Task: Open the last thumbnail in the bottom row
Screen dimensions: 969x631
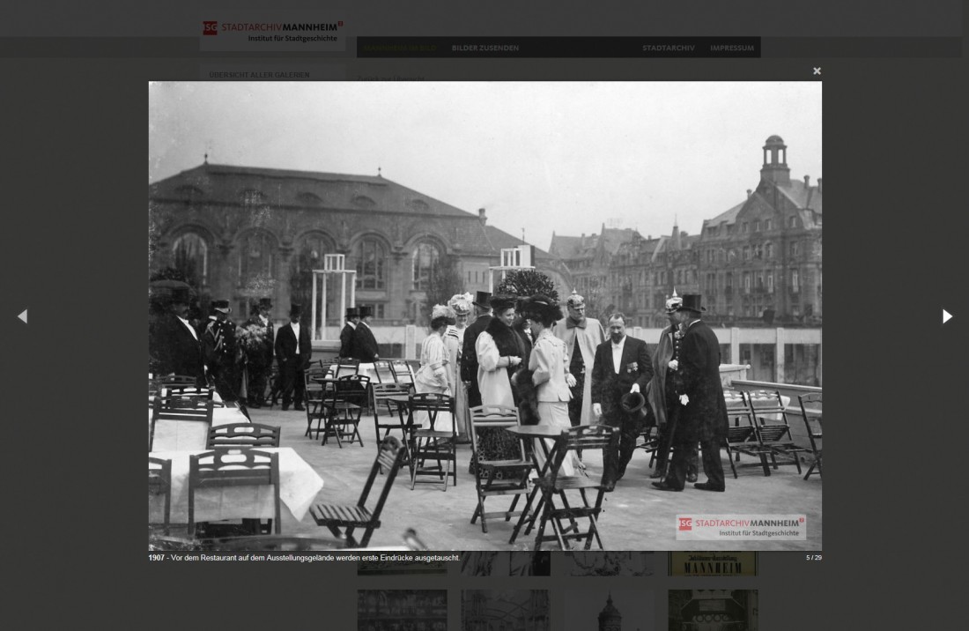Action: click(713, 611)
